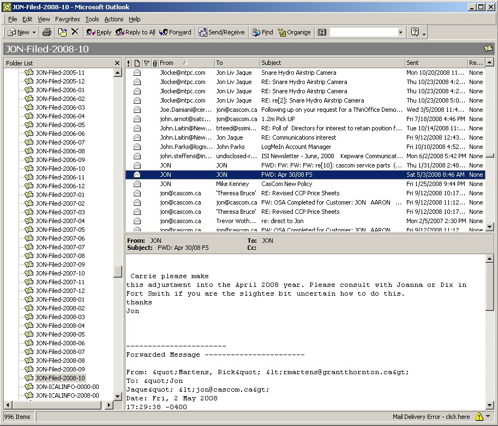Open toolbar options arrow beside Help icon

point(424,33)
